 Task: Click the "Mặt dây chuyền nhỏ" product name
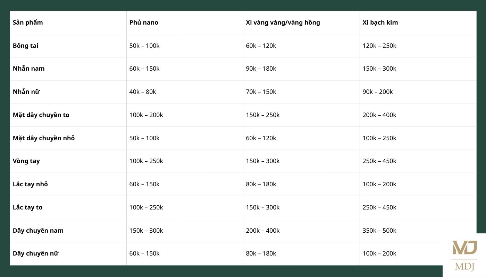coord(44,138)
